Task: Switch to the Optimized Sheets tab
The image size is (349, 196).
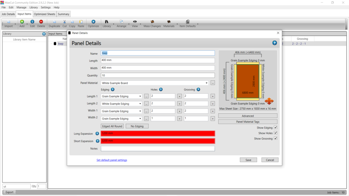Action: tap(44, 14)
